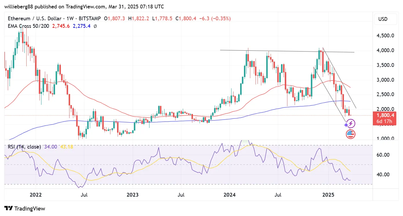The height and width of the screenshot is (216, 403).
Task: Click the purple sparkle marker near the price
Action: click(346, 125)
